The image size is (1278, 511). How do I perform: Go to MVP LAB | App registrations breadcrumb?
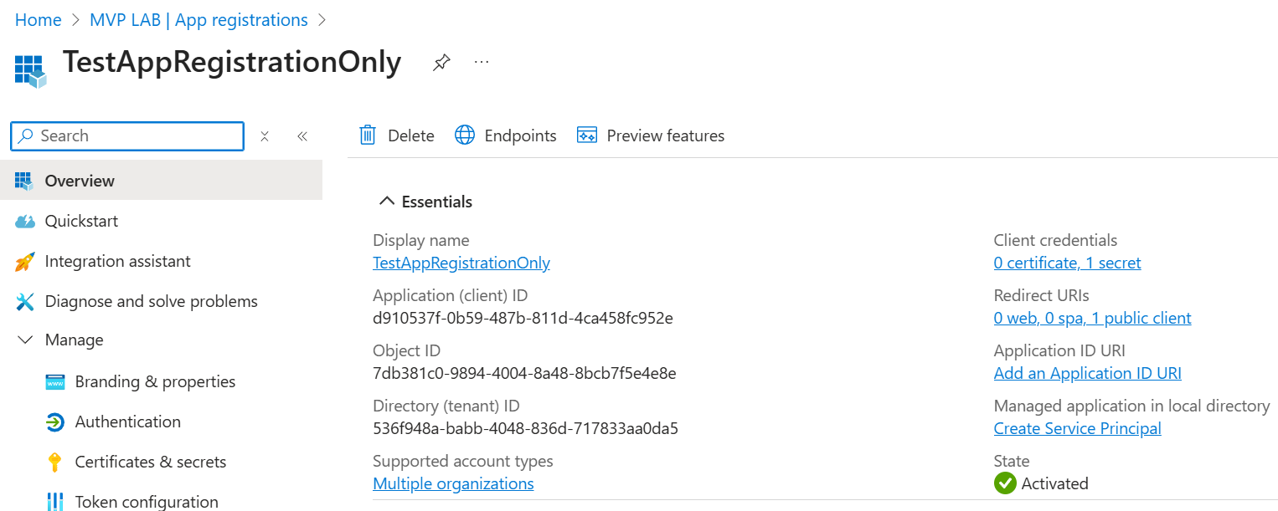coord(198,20)
